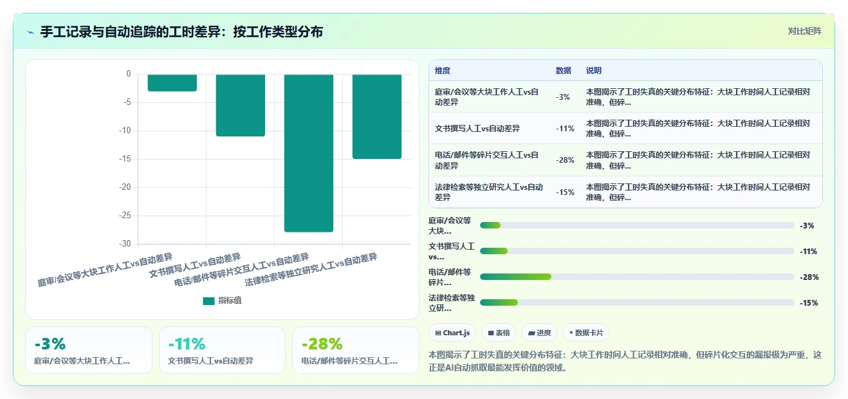Open the -11% summary card
The height and width of the screenshot is (399, 848).
pyautogui.click(x=222, y=350)
